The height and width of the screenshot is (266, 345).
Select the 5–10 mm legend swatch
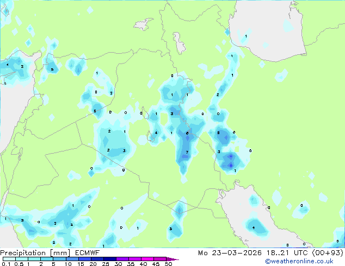(60, 259)
